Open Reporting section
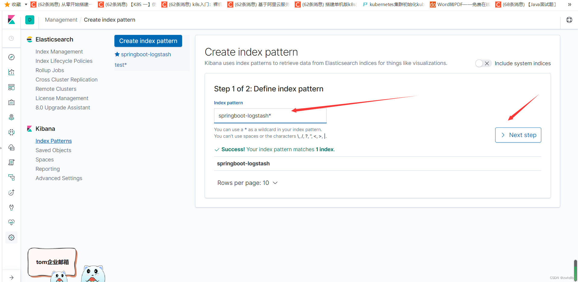Image resolution: width=578 pixels, height=282 pixels. [48, 169]
